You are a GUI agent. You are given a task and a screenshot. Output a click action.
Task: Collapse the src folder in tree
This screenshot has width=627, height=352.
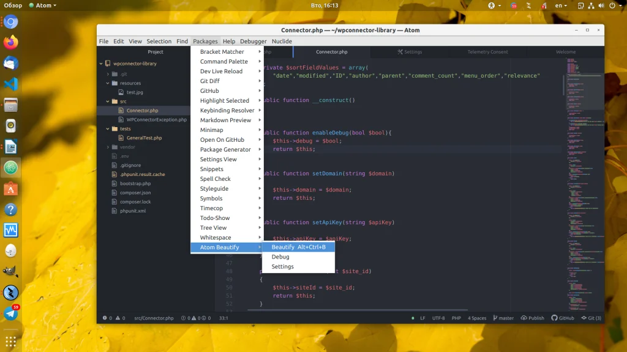point(108,101)
